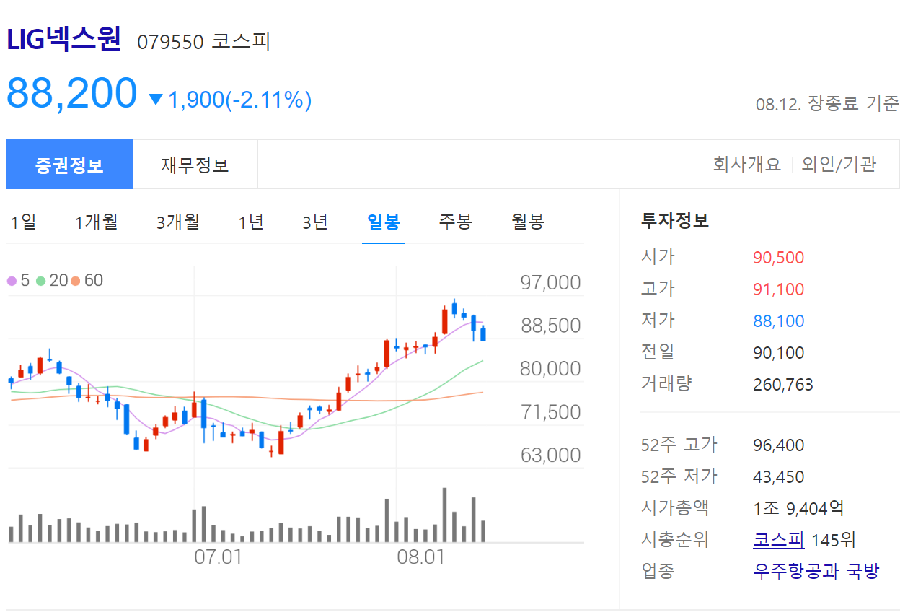Click the LIG넥스원 stock name
Viewport: 913px width, 615px height.
tap(63, 39)
